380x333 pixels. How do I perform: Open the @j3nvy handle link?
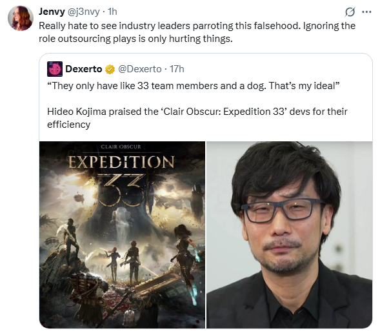click(83, 12)
